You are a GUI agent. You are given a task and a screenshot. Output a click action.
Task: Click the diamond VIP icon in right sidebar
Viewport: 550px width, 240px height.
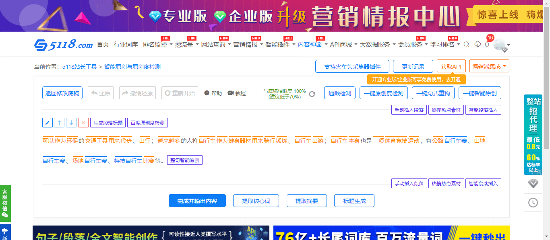(x=533, y=184)
